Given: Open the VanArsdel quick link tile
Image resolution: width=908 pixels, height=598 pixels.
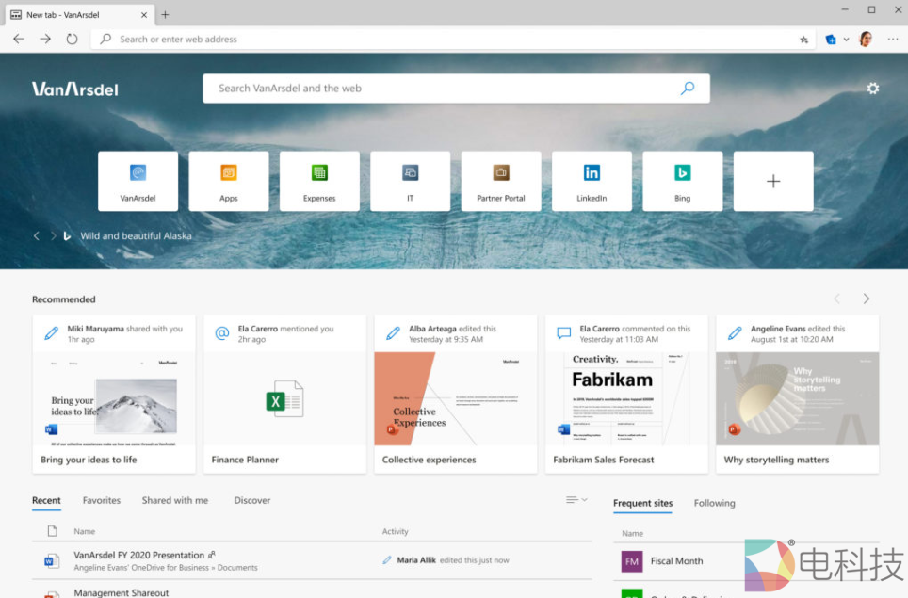Looking at the screenshot, I should (138, 181).
